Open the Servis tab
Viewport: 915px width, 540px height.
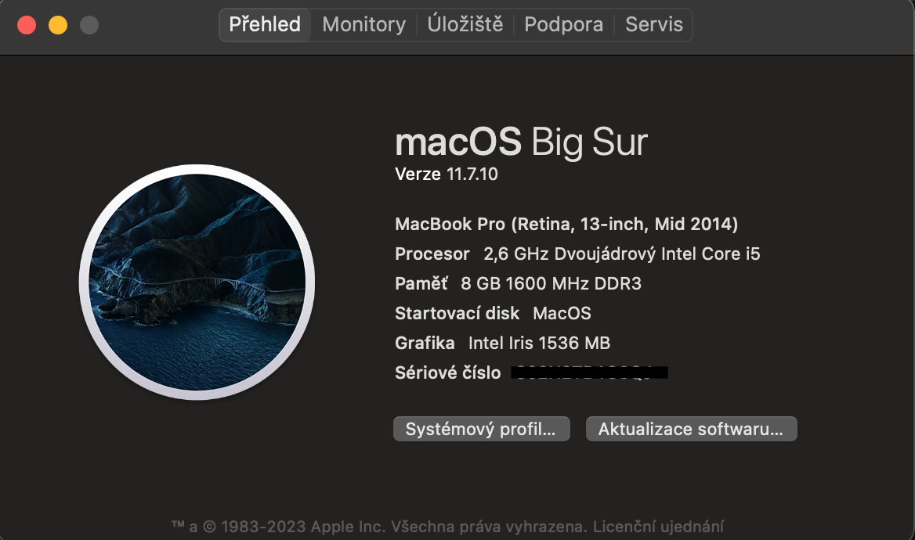[x=653, y=24]
